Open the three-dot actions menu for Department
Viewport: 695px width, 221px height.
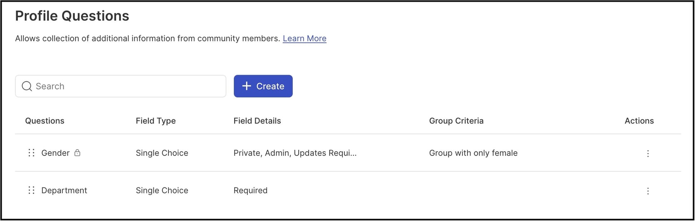click(648, 191)
